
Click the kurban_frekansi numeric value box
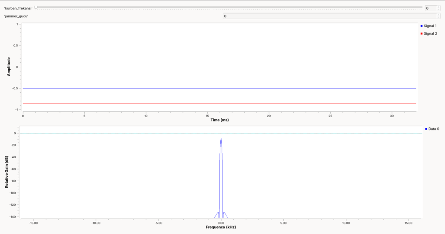(x=431, y=8)
